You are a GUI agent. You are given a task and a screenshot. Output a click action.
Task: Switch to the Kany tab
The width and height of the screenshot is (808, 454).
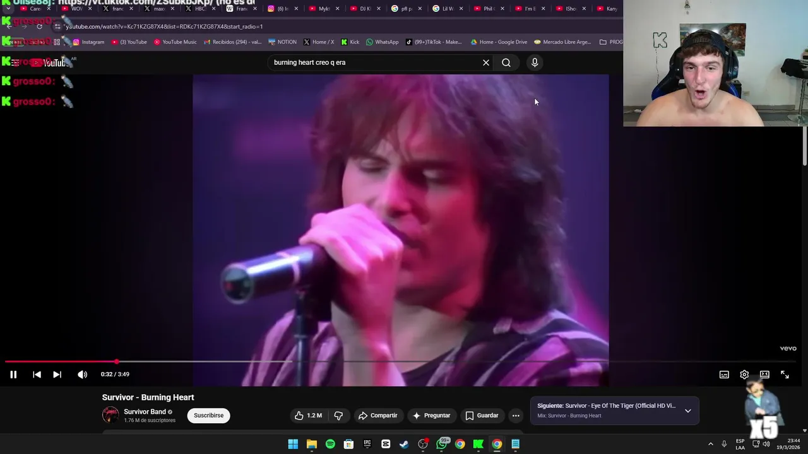pos(609,9)
